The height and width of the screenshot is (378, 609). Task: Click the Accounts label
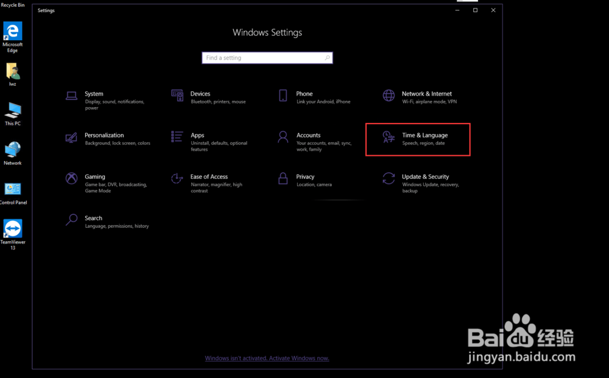point(308,136)
